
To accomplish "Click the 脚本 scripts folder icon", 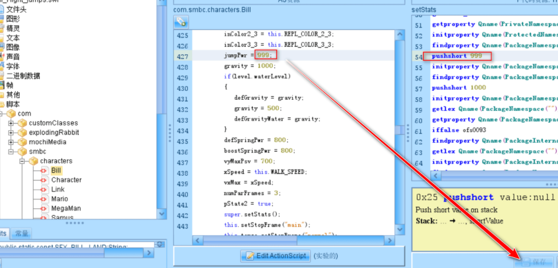I will coord(2,104).
